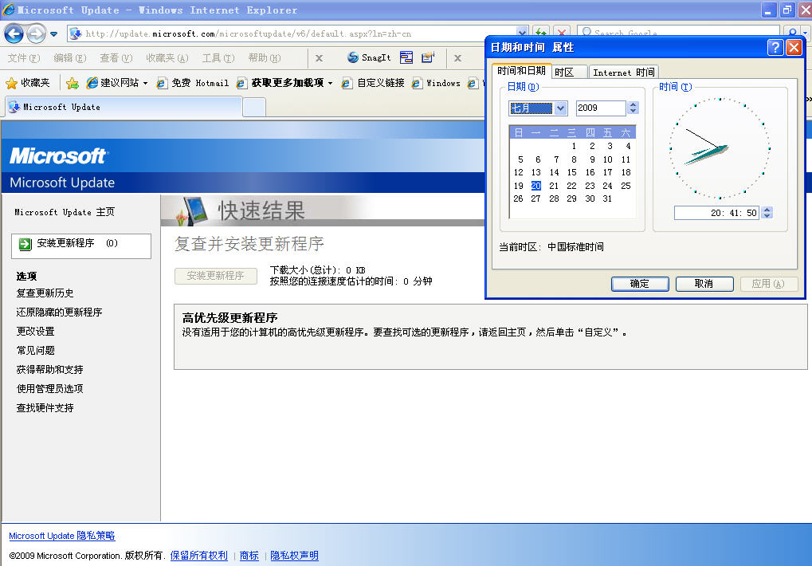
Task: Click the SnagIt profile settings icon
Action: coord(428,57)
